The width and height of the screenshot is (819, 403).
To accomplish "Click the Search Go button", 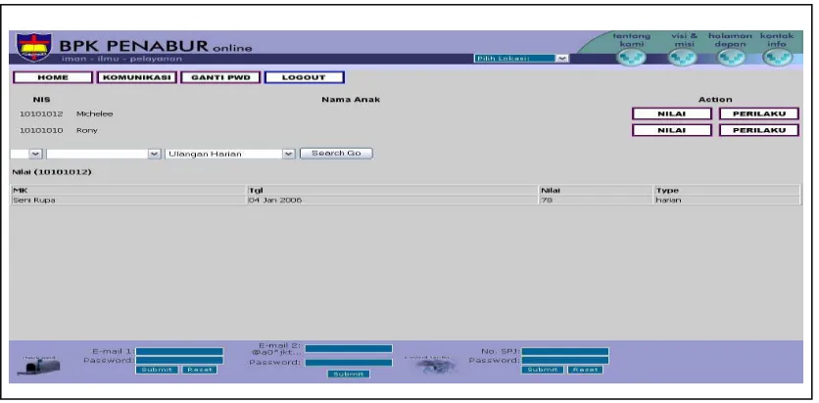I will (x=336, y=154).
